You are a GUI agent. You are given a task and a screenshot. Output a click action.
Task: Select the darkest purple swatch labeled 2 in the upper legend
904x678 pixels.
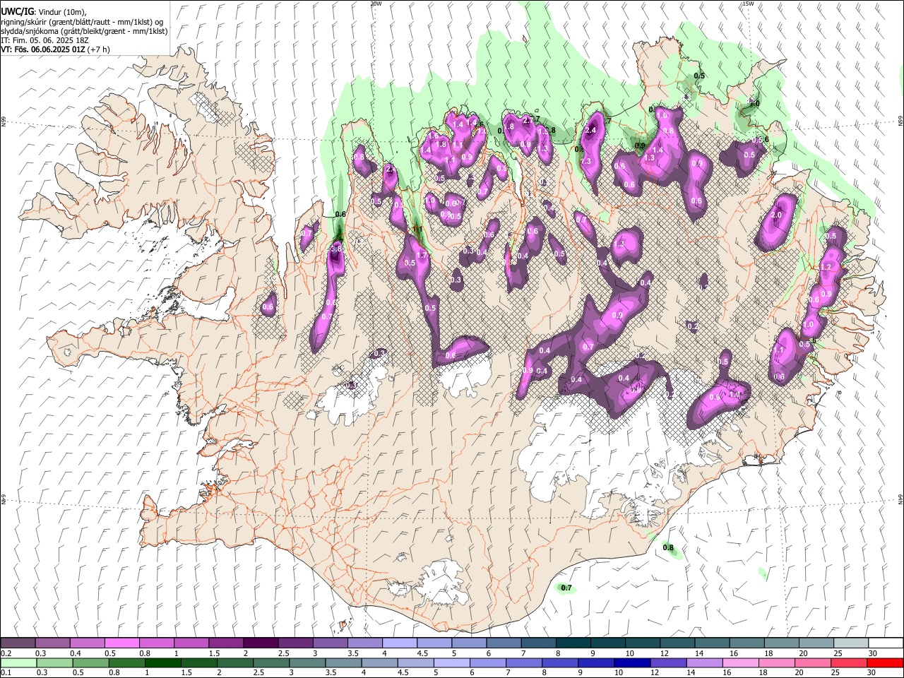click(x=261, y=643)
